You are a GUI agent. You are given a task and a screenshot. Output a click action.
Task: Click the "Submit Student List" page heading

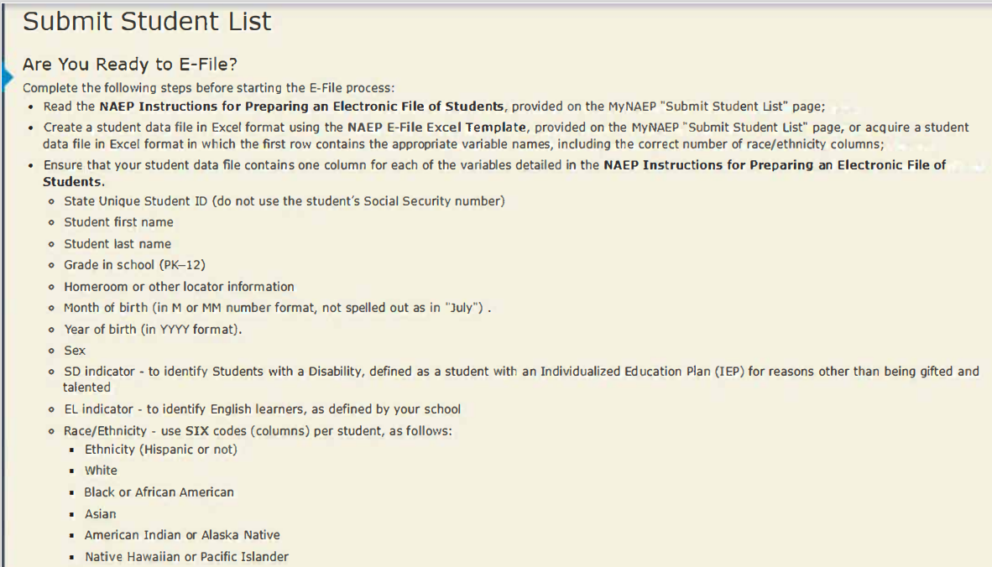coord(147,22)
